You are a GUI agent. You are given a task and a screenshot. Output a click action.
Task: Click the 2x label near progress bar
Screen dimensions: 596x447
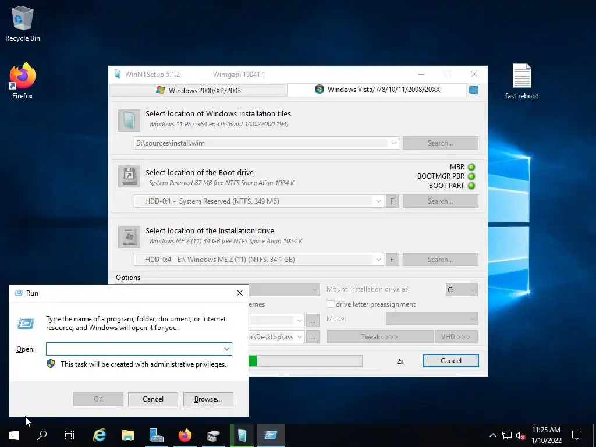(400, 361)
